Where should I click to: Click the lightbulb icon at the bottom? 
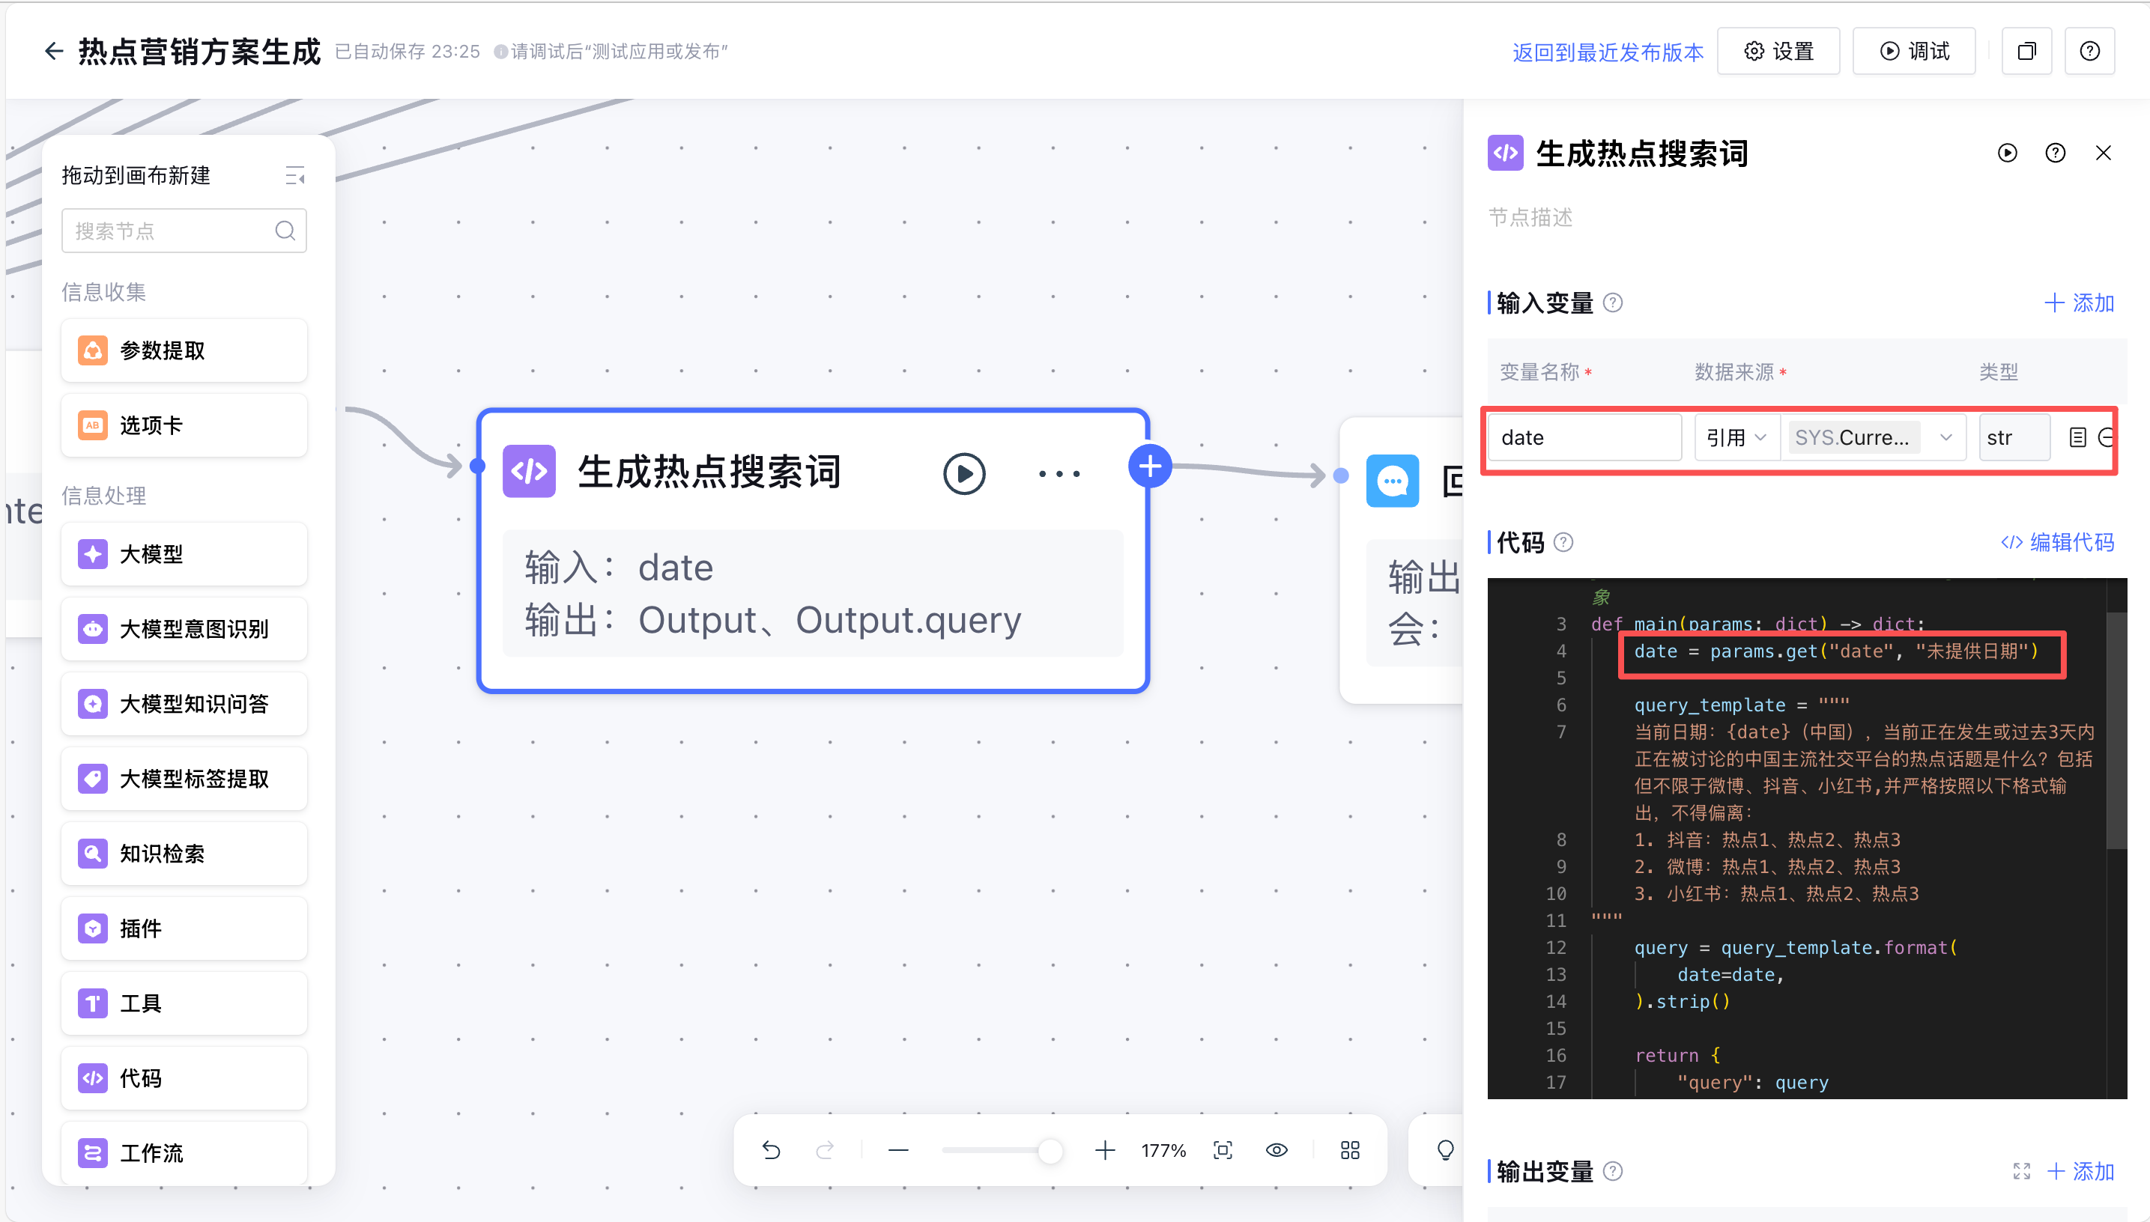pos(1445,1150)
